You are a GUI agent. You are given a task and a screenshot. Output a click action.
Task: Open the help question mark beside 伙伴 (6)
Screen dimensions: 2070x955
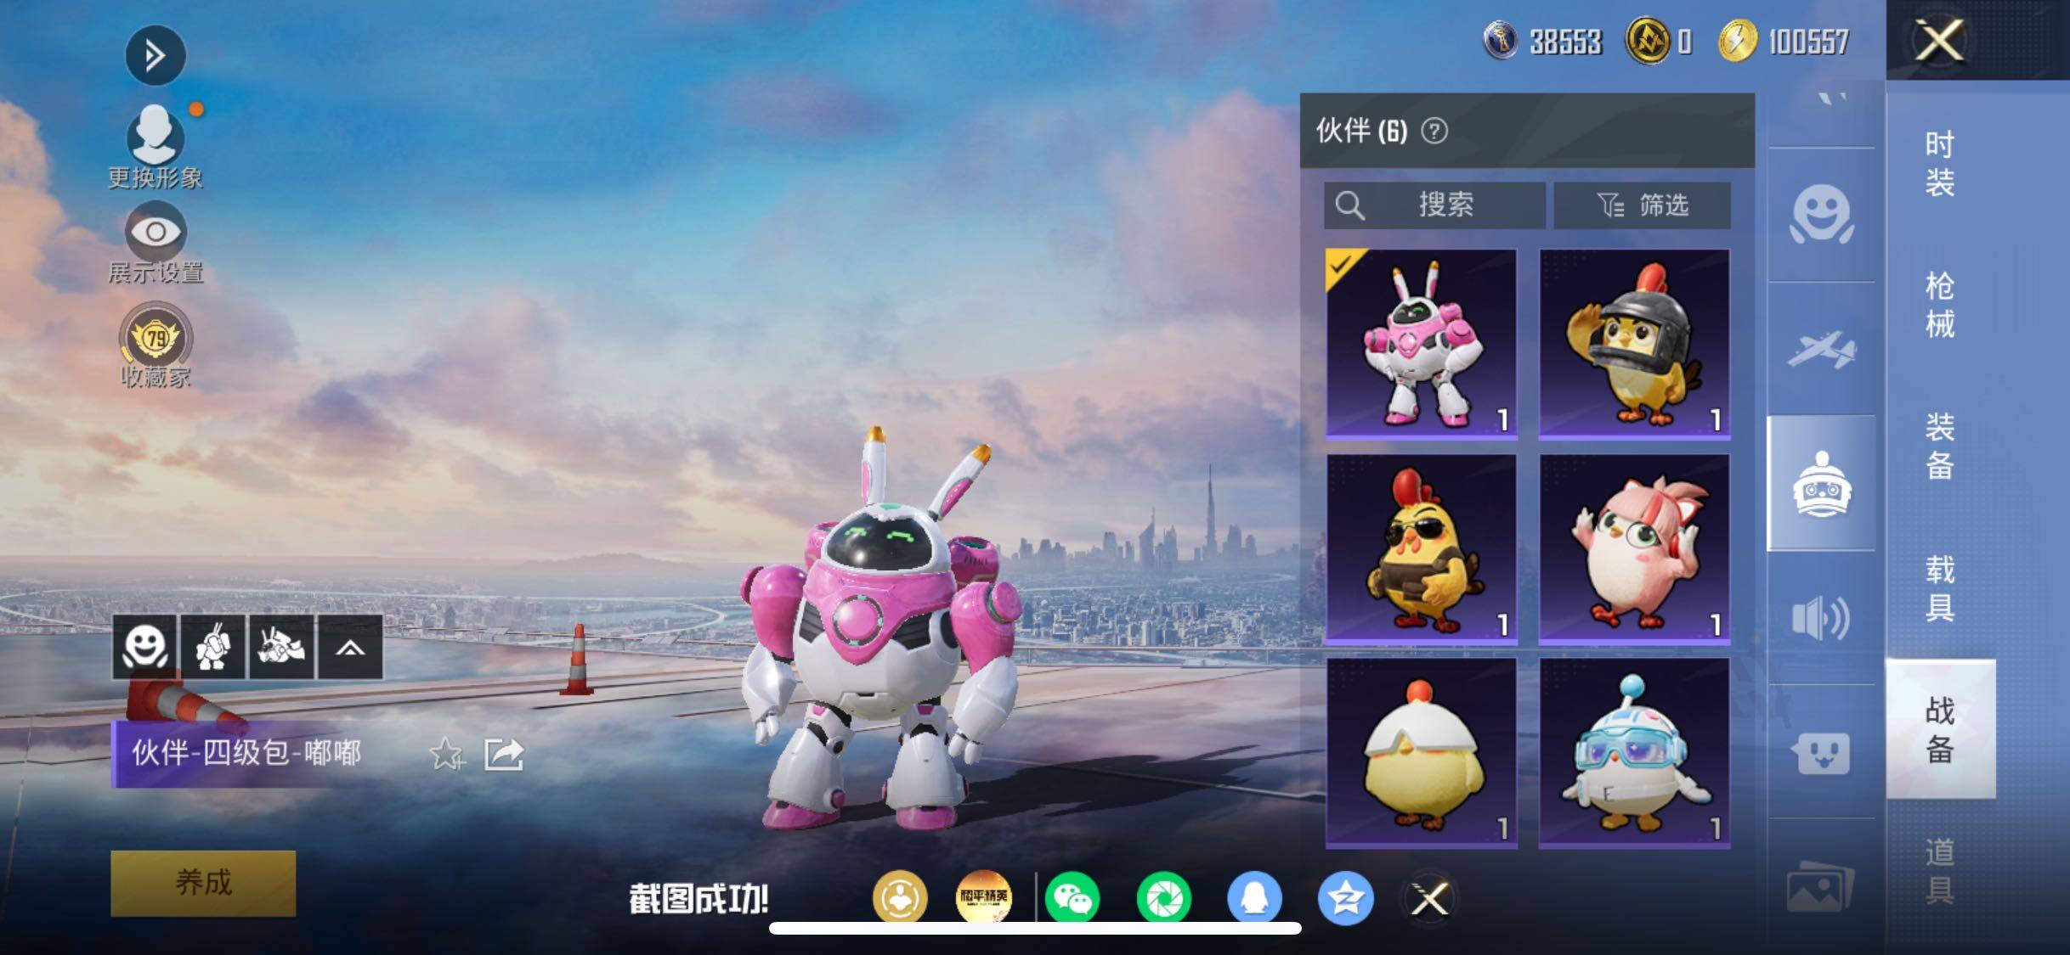tap(1434, 131)
